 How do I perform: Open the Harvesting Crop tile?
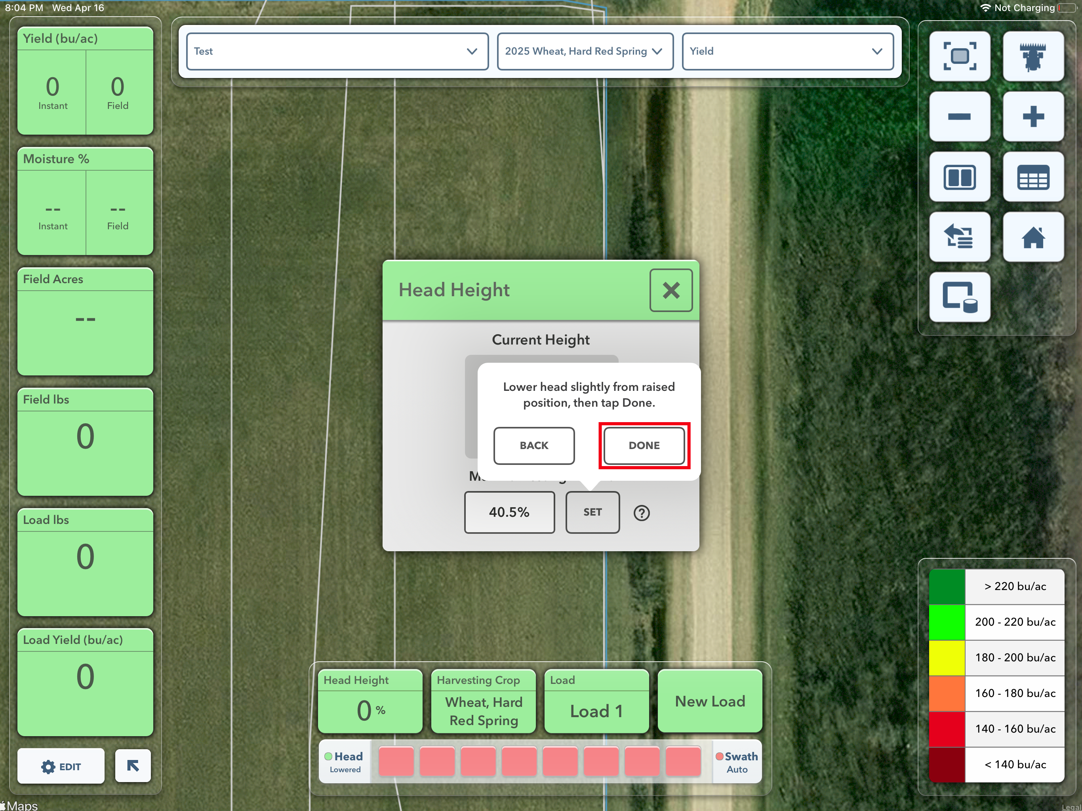pyautogui.click(x=483, y=701)
